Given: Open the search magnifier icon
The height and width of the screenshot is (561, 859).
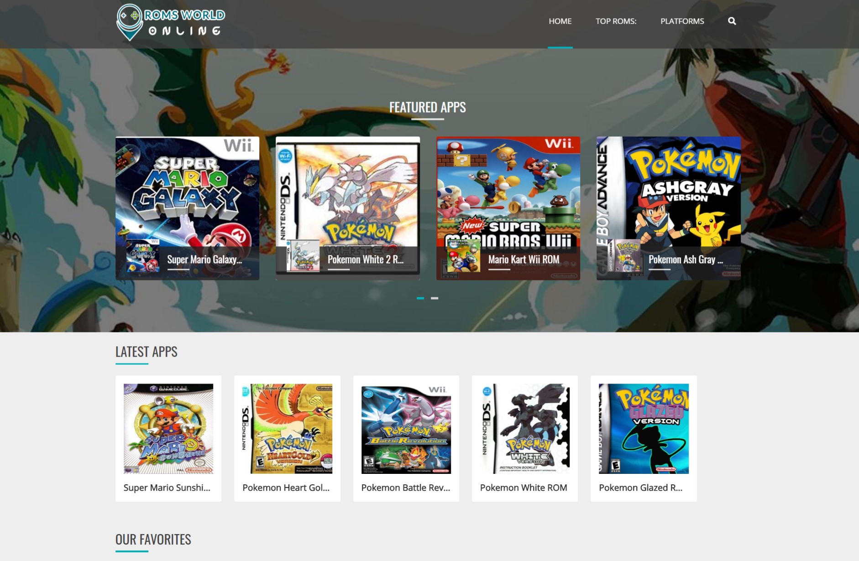Looking at the screenshot, I should click(732, 21).
